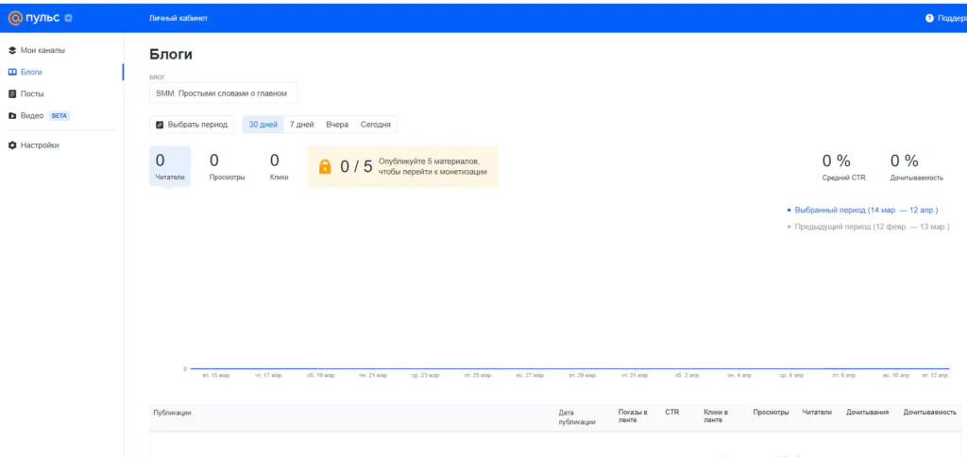Click the Видео camera icon
This screenshot has height=457, width=967.
[x=12, y=115]
